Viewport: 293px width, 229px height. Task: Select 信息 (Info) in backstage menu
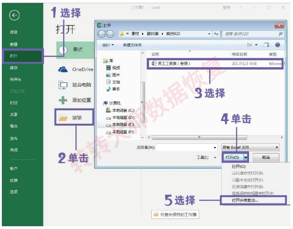pyautogui.click(x=14, y=32)
